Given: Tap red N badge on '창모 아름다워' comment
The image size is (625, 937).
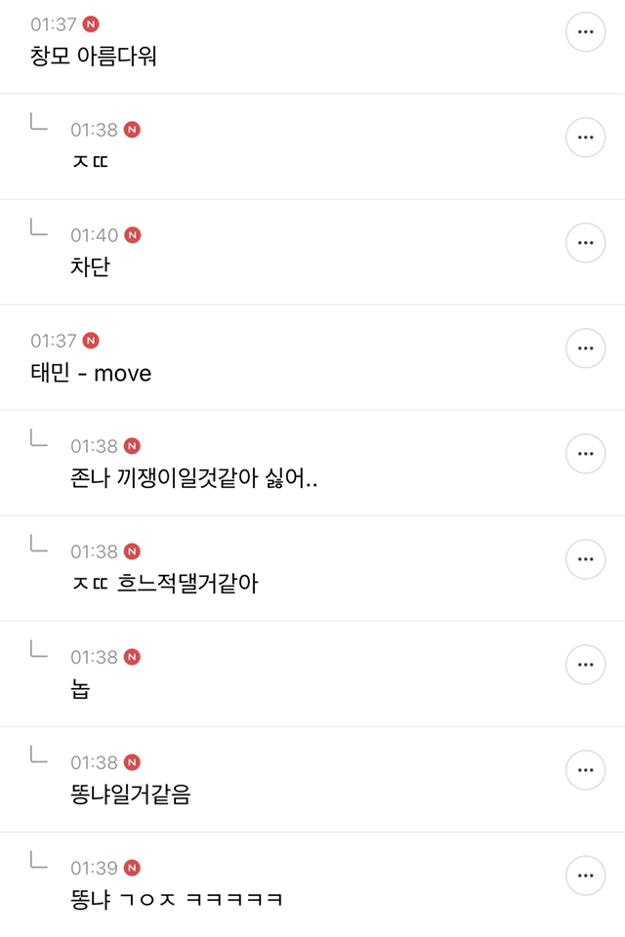Looking at the screenshot, I should coord(91,24).
